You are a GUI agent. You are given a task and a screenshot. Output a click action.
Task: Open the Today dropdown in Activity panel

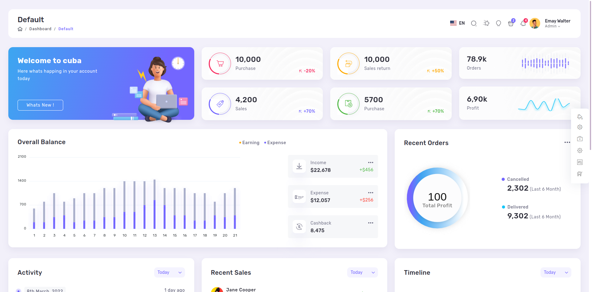tap(169, 272)
